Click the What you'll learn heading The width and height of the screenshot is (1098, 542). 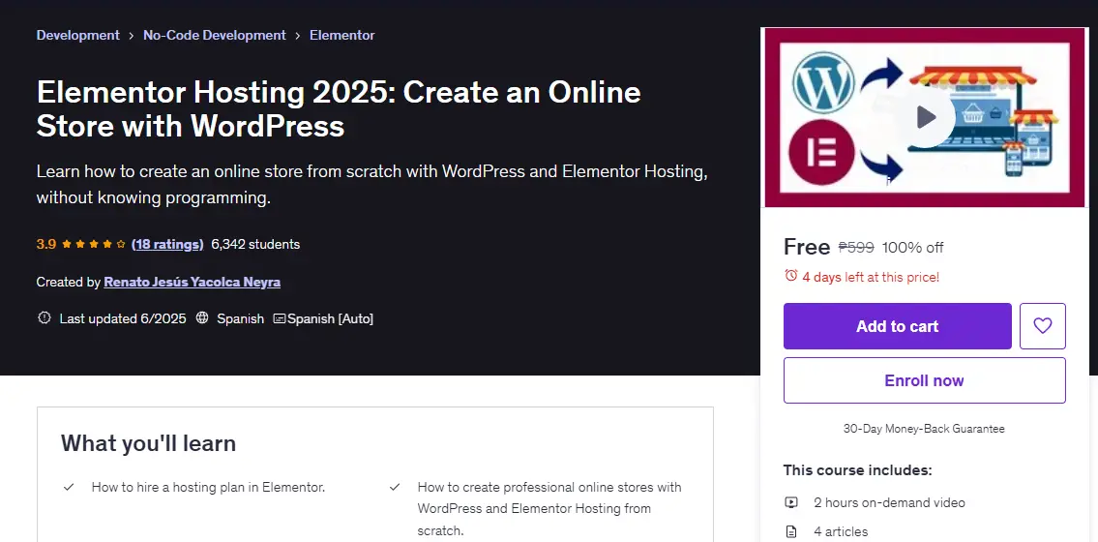coord(148,443)
